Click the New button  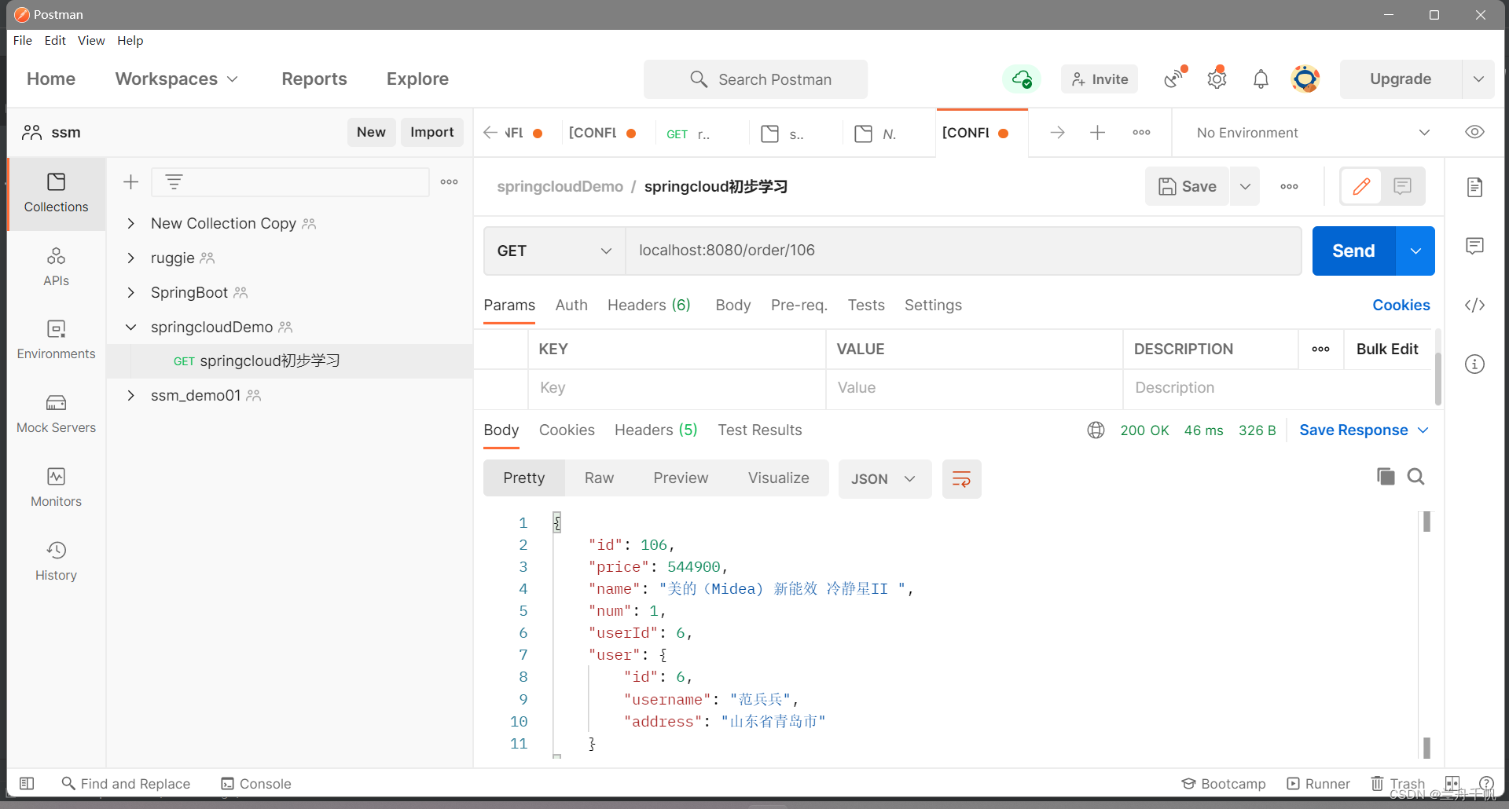[x=371, y=132]
